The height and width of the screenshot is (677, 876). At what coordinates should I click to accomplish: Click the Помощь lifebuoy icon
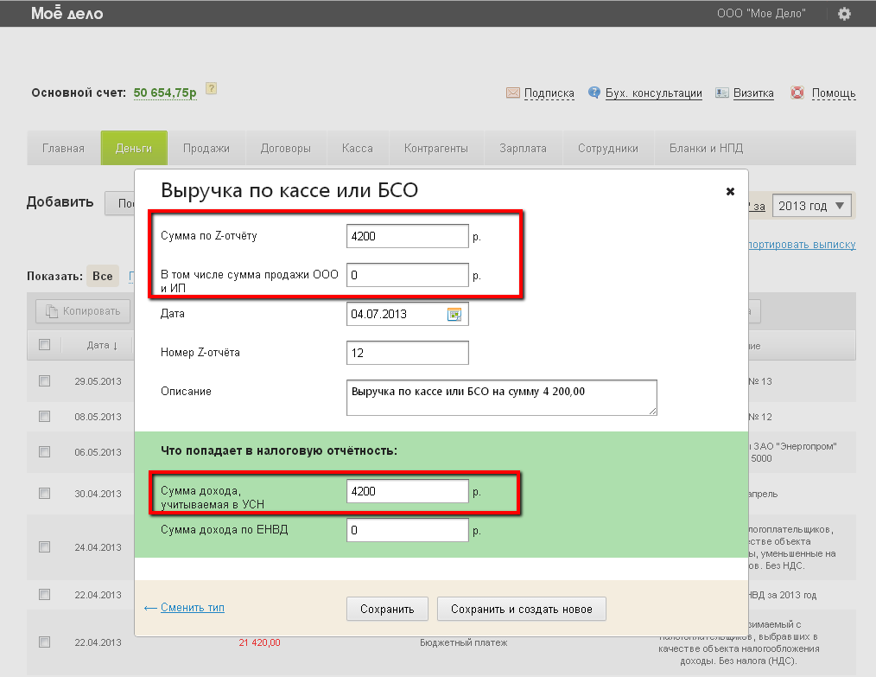(797, 93)
